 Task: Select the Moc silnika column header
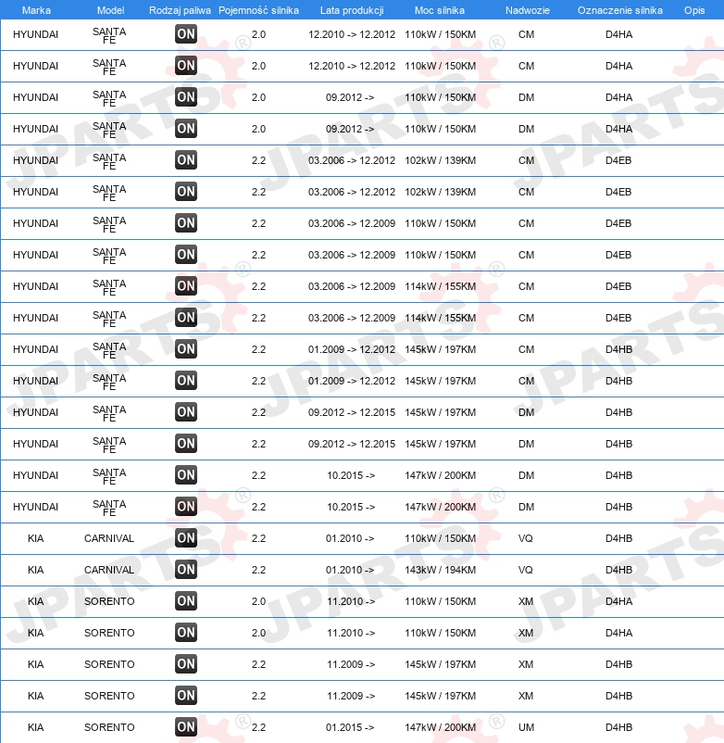tap(440, 10)
